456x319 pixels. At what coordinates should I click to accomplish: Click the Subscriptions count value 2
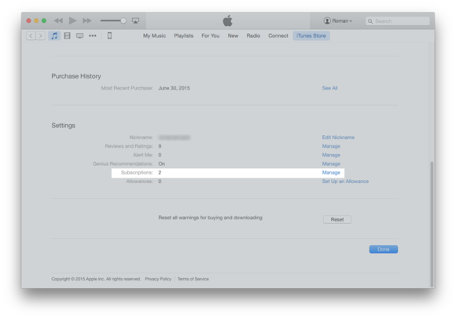pos(160,173)
